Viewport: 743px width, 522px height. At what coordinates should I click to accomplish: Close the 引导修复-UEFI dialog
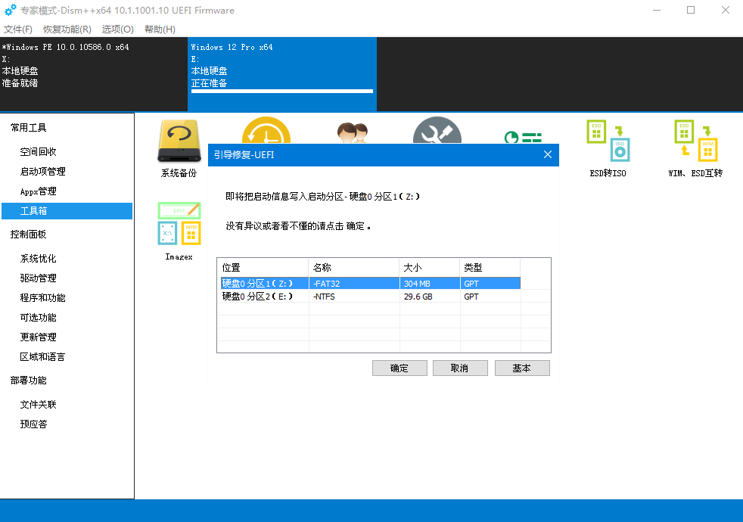pos(548,154)
